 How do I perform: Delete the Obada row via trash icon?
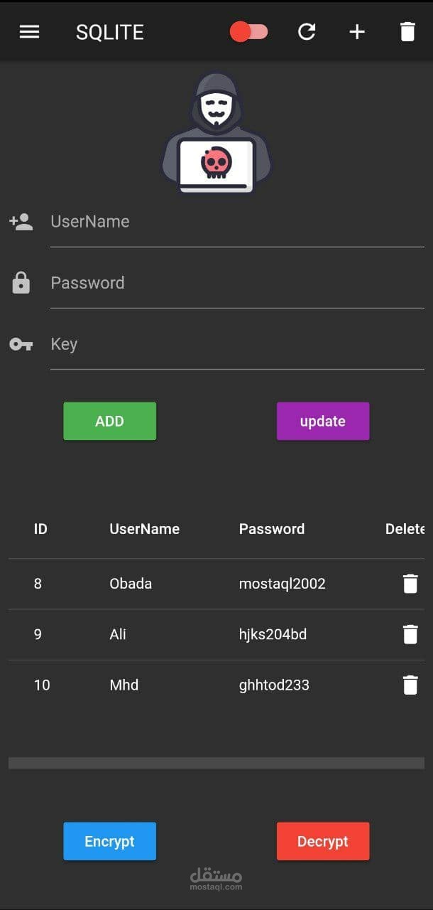(410, 584)
